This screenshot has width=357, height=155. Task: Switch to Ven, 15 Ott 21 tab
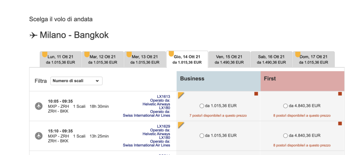(x=229, y=59)
